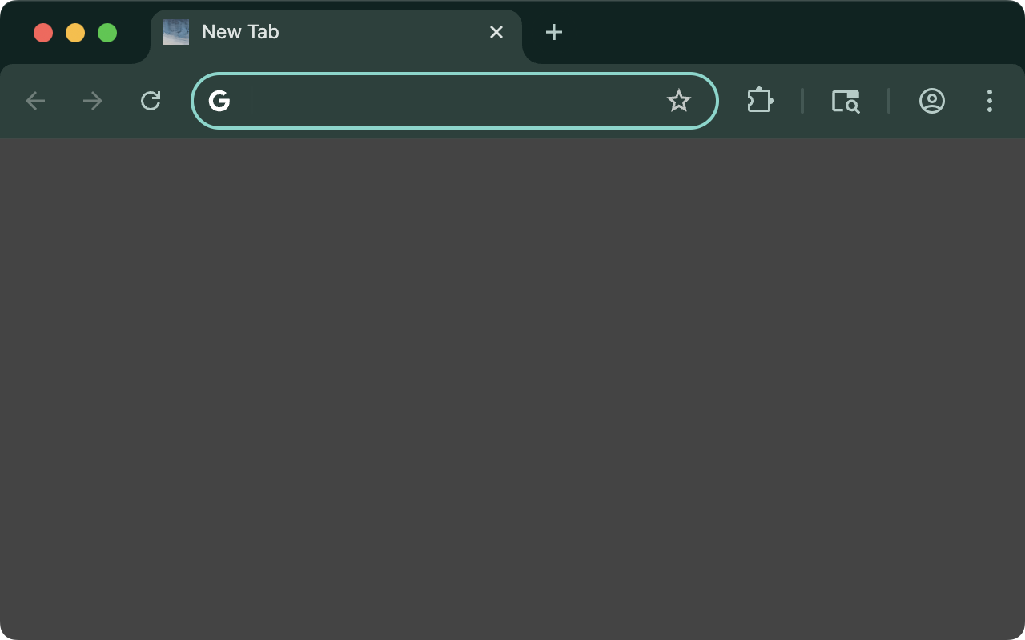Maximize the window with green button

tap(107, 33)
